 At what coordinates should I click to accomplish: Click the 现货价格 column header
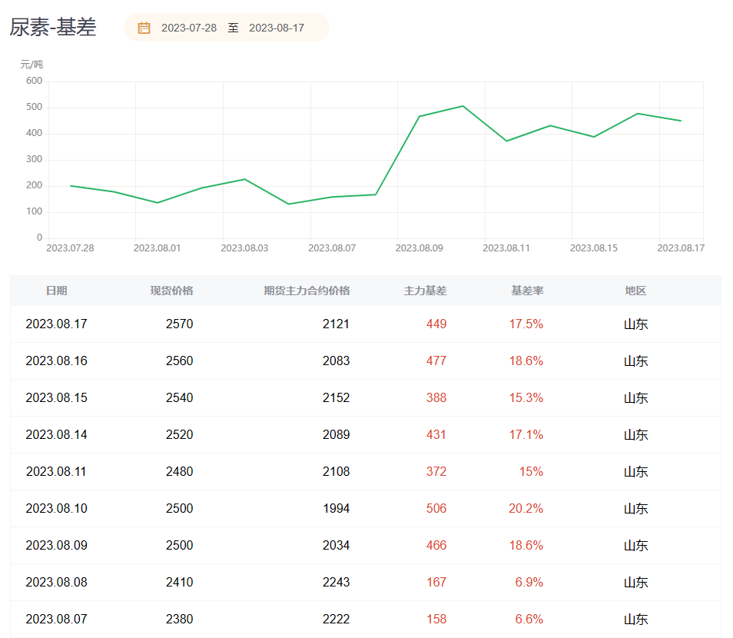[x=171, y=291]
